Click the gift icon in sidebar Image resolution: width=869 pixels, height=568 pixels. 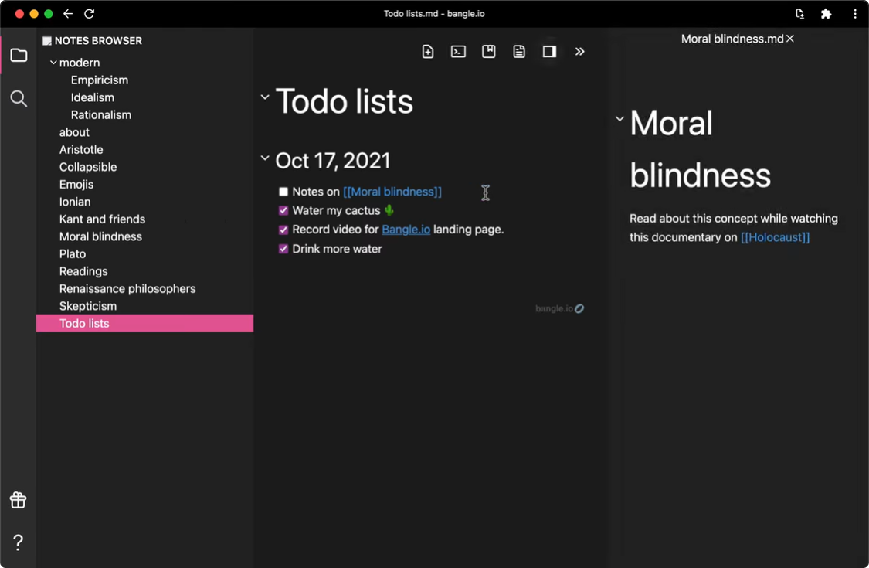[19, 500]
